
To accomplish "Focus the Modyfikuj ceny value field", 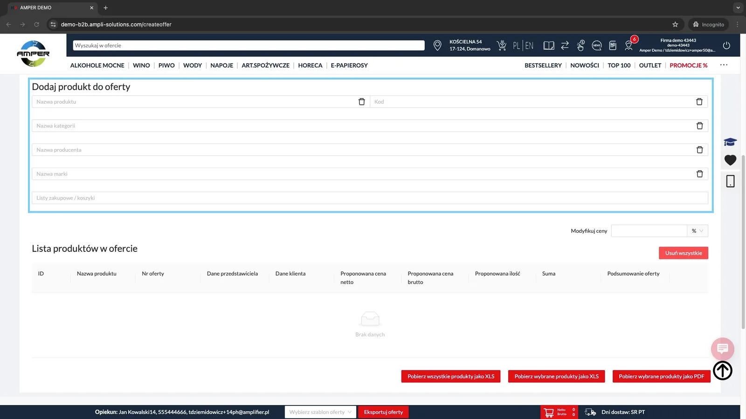I will coord(649,231).
